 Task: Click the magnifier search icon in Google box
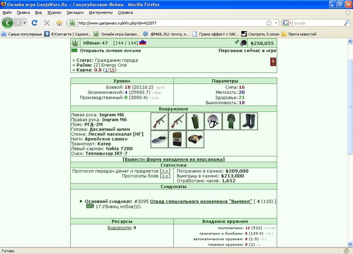[x=347, y=23]
